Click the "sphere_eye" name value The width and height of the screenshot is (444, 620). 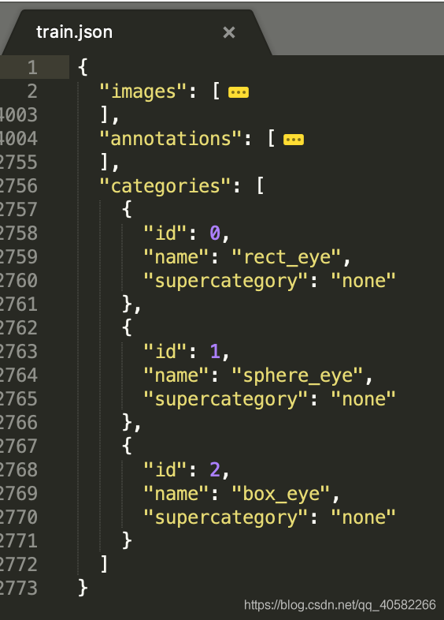(297, 375)
